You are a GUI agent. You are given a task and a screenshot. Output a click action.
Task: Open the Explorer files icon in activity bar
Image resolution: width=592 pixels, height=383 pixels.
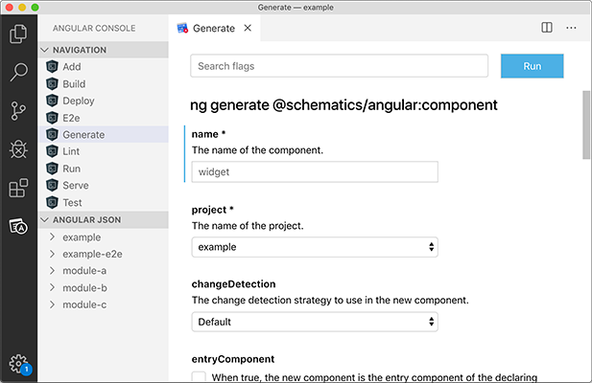tap(18, 34)
